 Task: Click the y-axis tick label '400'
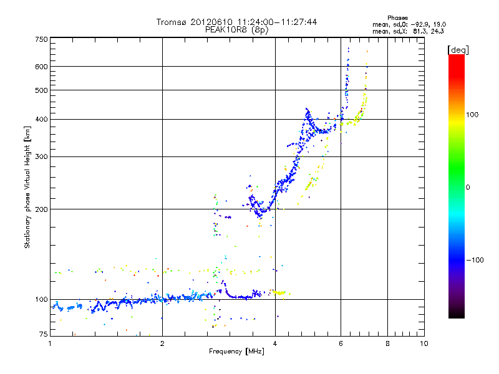[41, 119]
